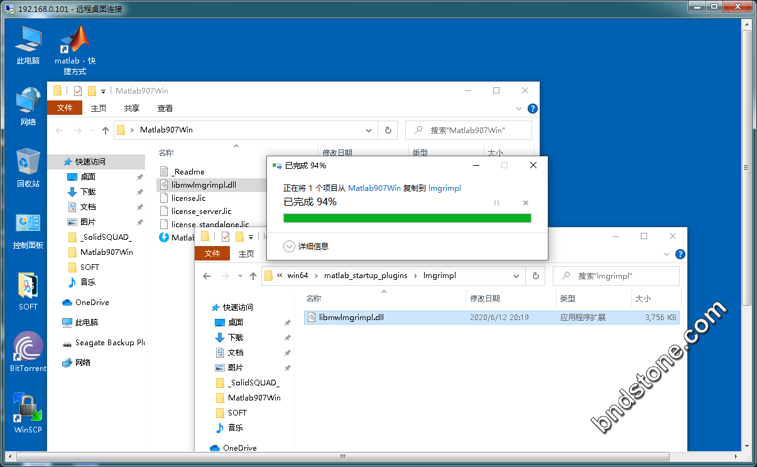Viewport: 757px width, 467px height.
Task: Open the BitTorrent desktop icon
Action: click(28, 348)
